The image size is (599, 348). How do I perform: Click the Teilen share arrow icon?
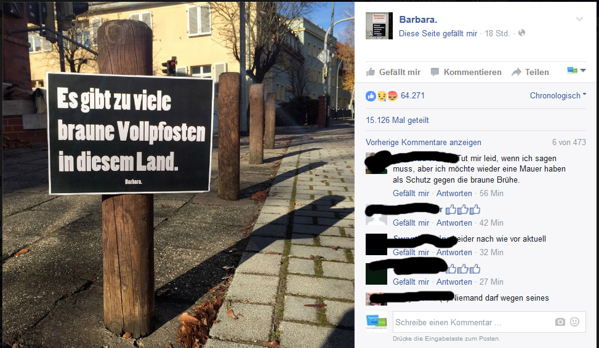tap(517, 72)
